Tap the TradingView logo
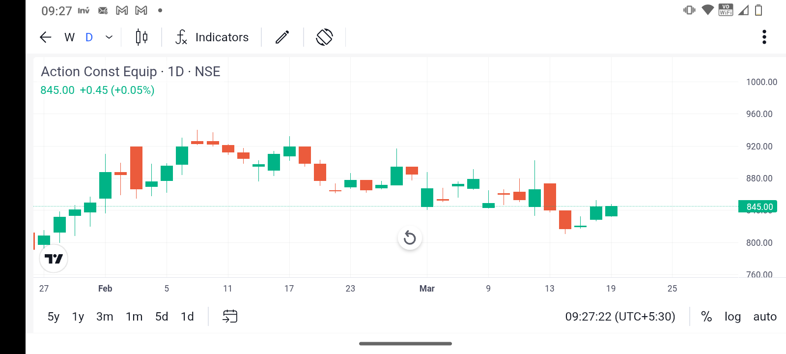Screen dimensions: 786x354 point(54,259)
